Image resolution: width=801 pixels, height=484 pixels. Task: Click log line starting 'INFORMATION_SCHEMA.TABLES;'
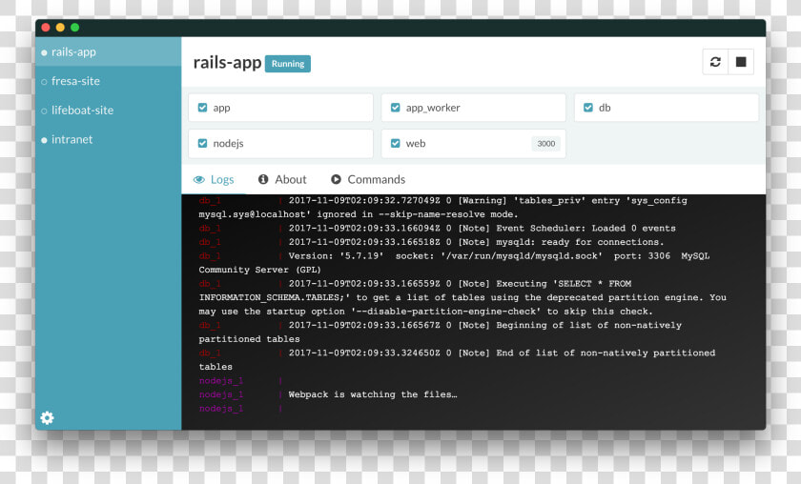coord(462,297)
